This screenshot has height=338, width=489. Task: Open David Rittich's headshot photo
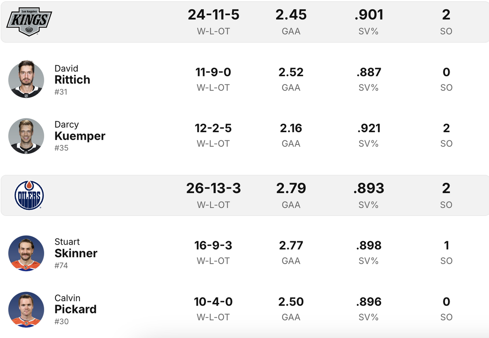[26, 79]
